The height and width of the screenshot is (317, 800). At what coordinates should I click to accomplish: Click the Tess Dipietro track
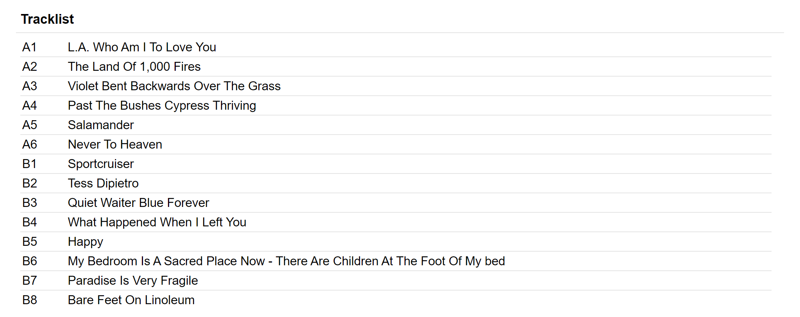(103, 183)
